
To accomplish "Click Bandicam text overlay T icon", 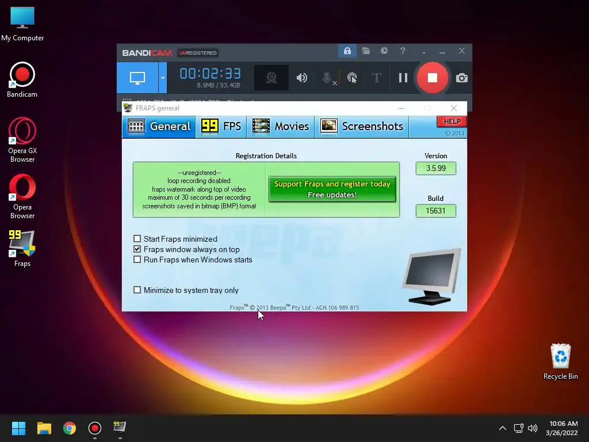I will point(376,78).
